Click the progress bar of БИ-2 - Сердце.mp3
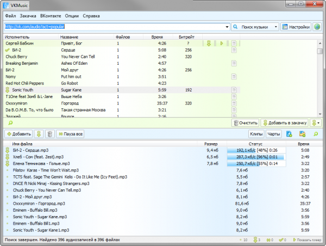Image resolution: width=326 pixels, height=246 pixels. point(256,150)
